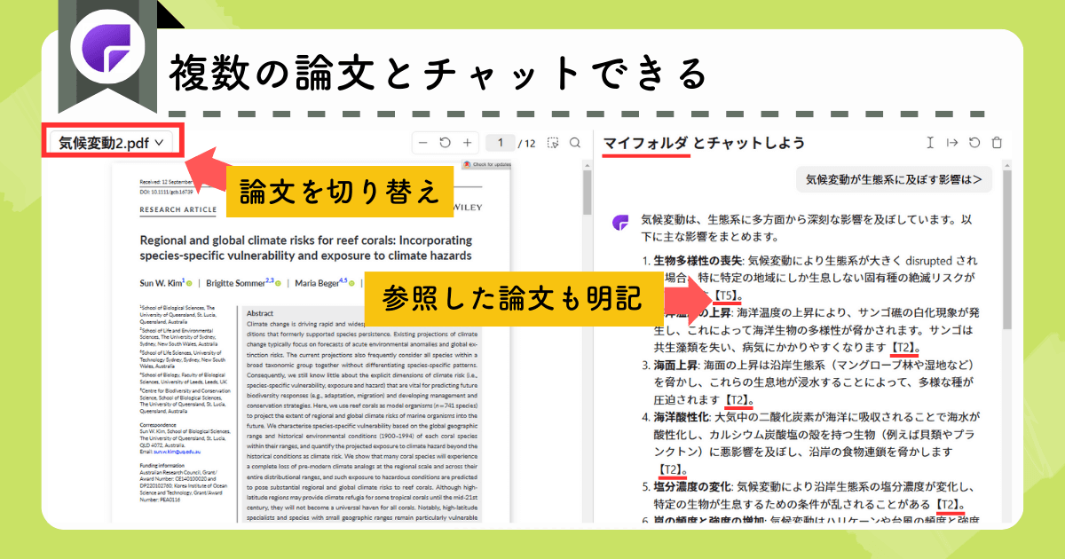Reset PDF zoom with the circular arrow icon

tap(445, 143)
